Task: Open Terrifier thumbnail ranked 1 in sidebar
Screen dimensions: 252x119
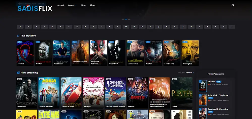Action: pos(203,86)
